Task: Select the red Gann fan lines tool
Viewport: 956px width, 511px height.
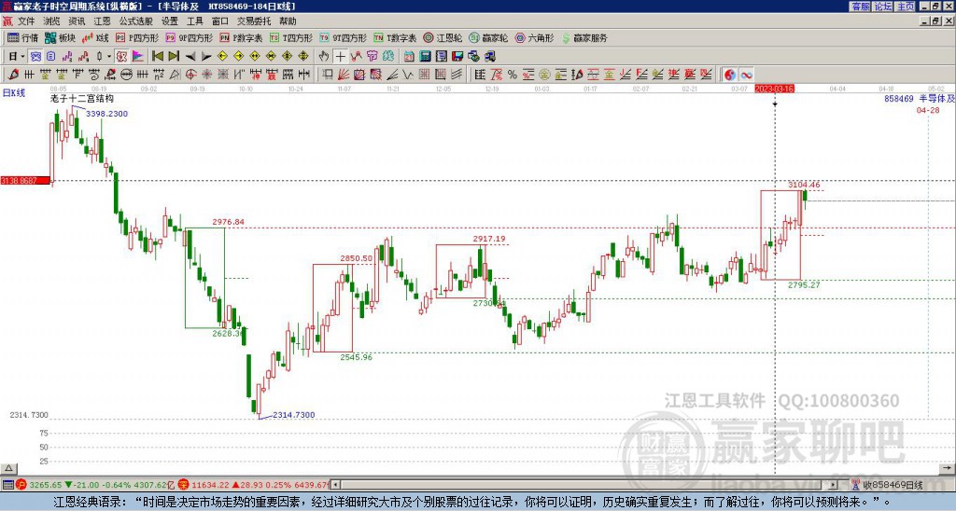Action: [344, 75]
